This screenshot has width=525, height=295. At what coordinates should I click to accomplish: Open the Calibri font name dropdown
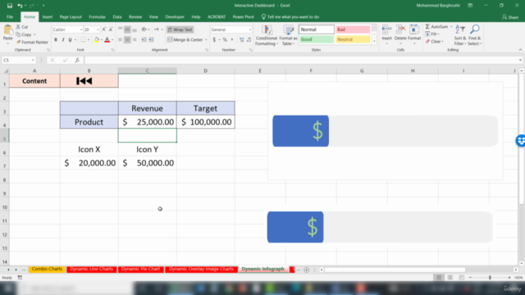[x=81, y=29]
